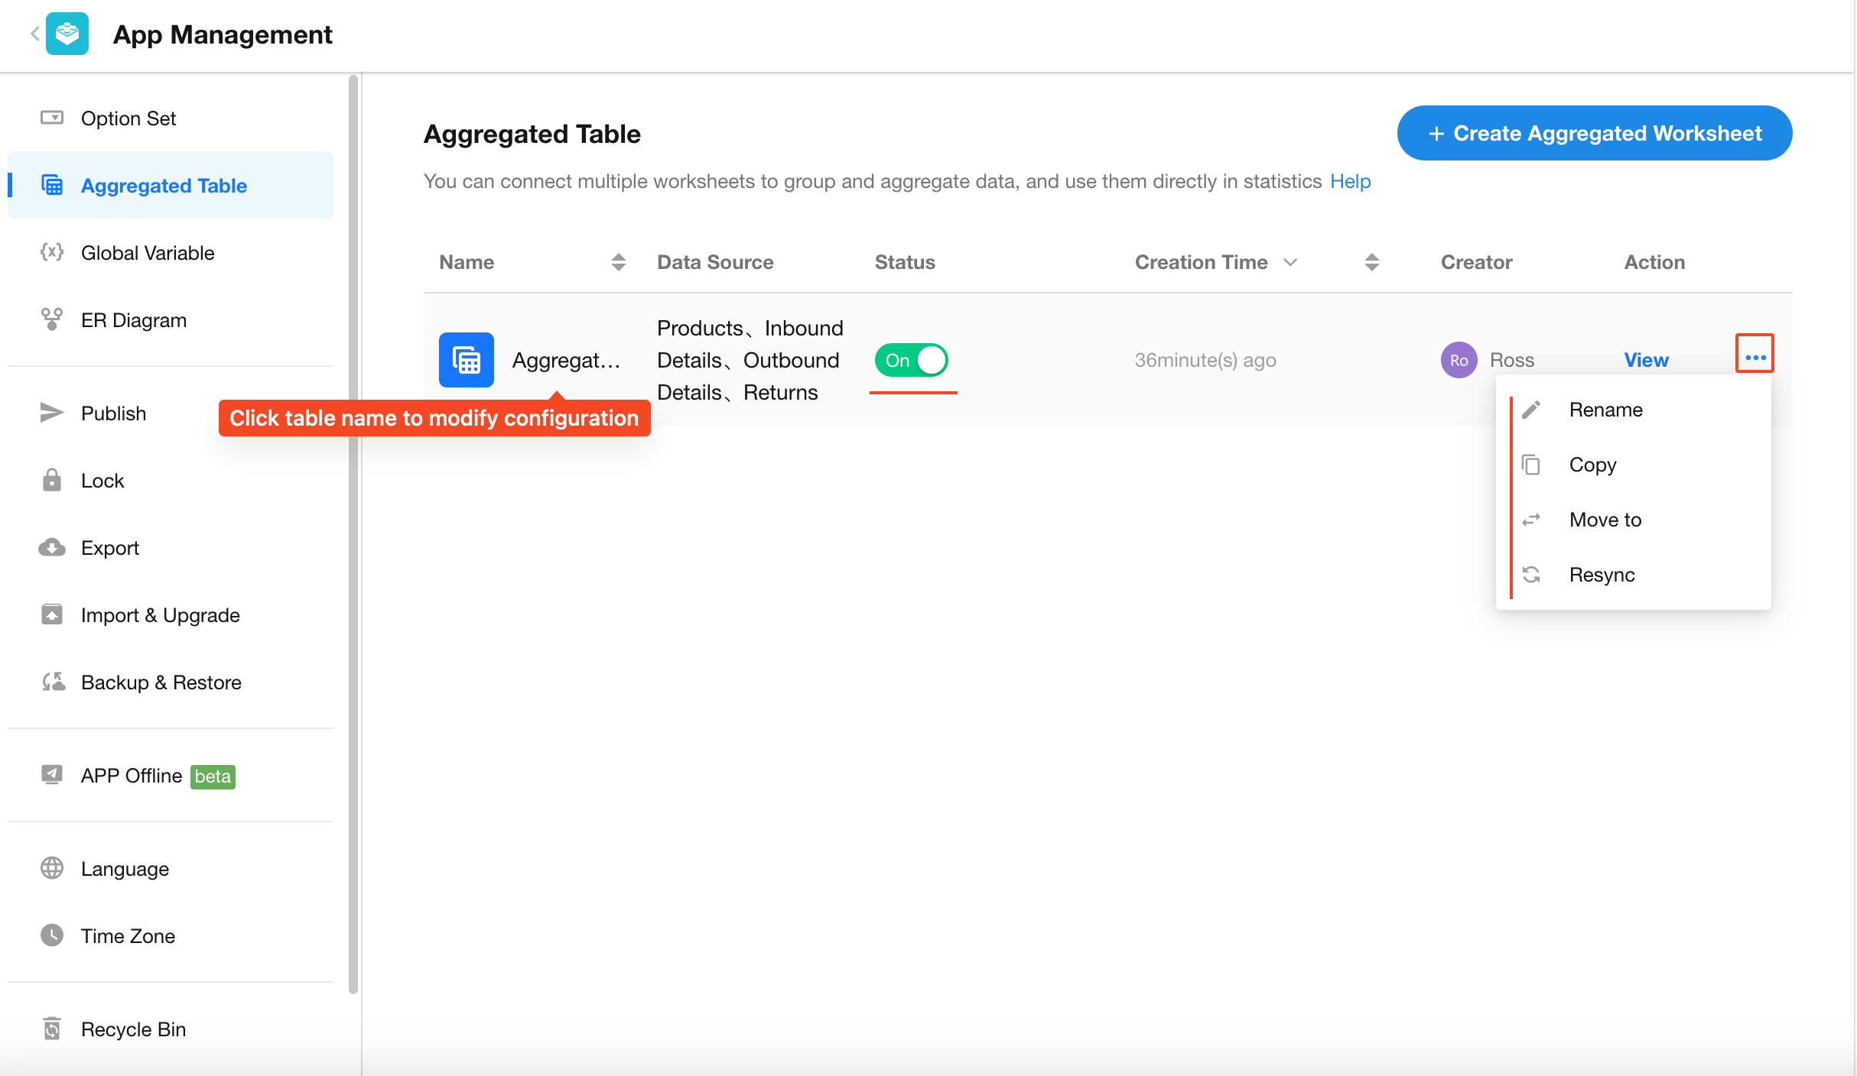Select Resync in the dropdown menu
The height and width of the screenshot is (1076, 1857).
click(x=1602, y=575)
